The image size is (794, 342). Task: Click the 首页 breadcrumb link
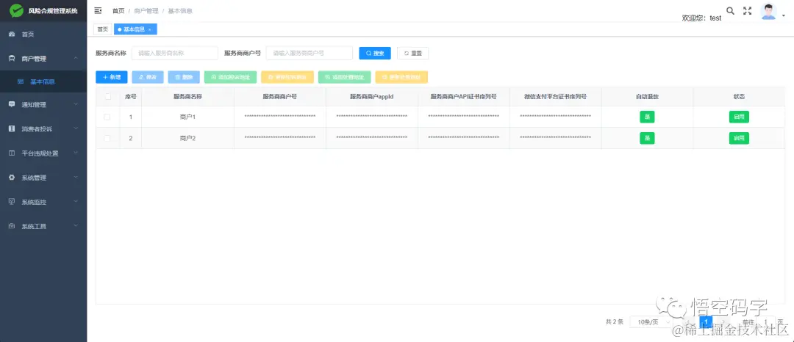pyautogui.click(x=118, y=10)
